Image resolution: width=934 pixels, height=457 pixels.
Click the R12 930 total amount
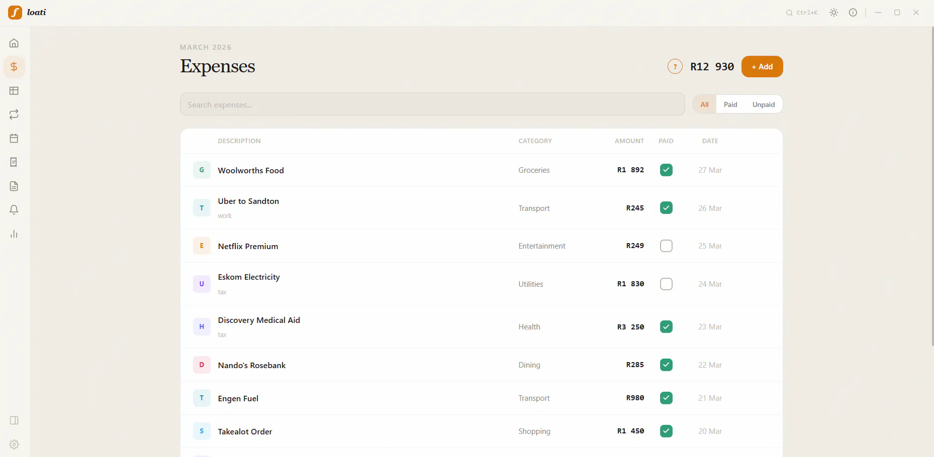point(712,67)
